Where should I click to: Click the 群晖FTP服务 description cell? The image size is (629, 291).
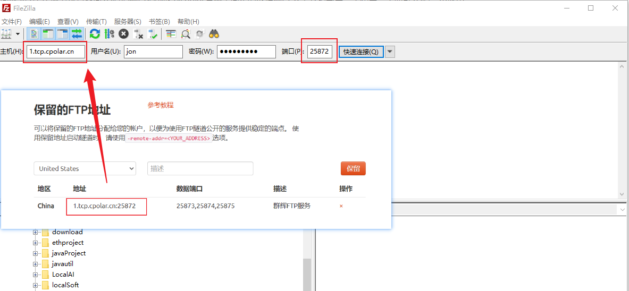tap(292, 206)
